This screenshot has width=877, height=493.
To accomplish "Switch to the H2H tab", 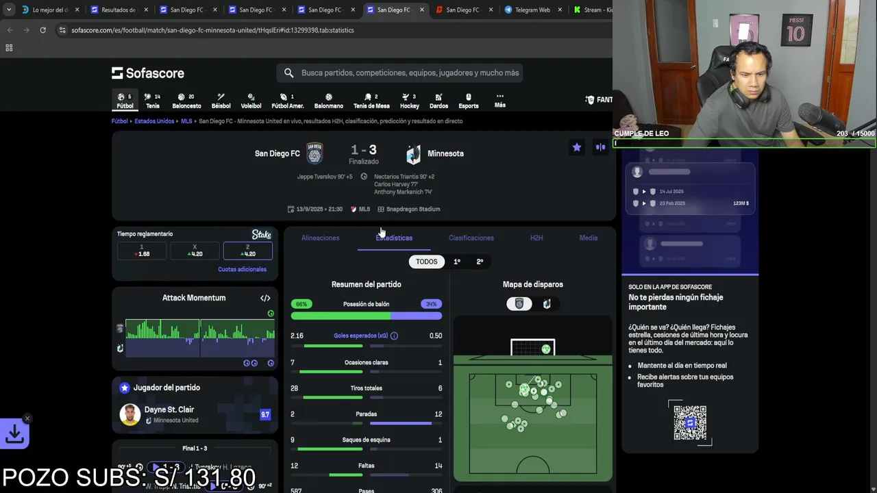I will click(536, 238).
